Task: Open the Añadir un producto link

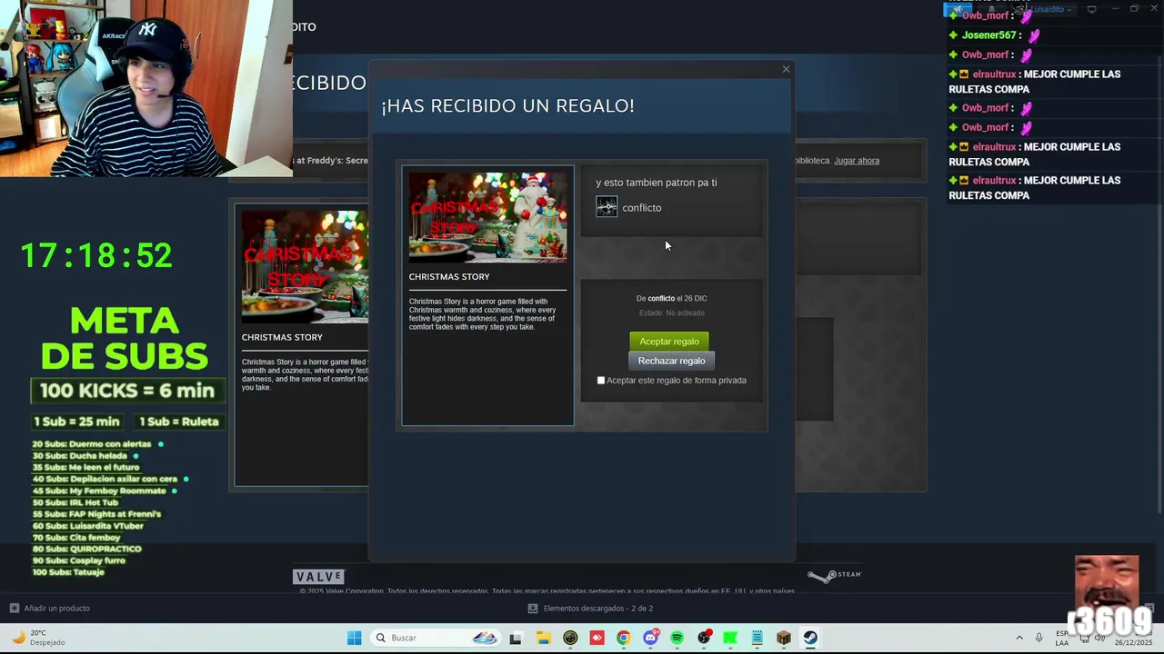Action: click(57, 609)
